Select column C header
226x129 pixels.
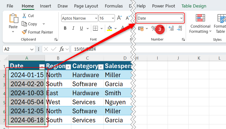click(x=87, y=58)
